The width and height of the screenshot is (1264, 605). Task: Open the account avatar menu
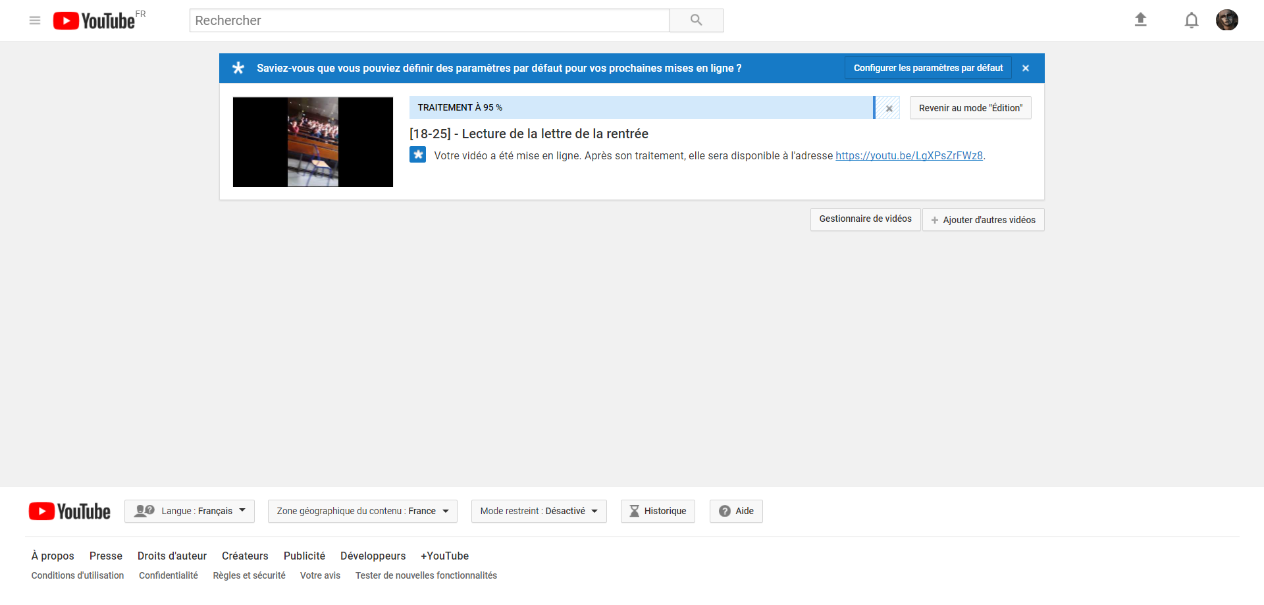point(1227,20)
